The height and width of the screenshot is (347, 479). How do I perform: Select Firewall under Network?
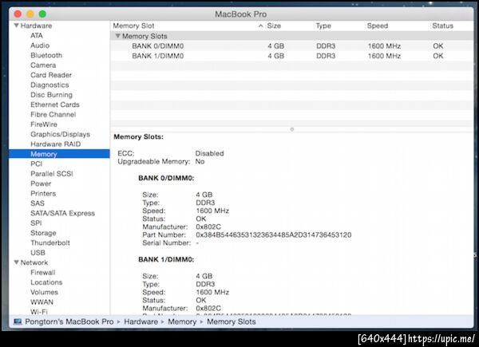click(x=43, y=273)
